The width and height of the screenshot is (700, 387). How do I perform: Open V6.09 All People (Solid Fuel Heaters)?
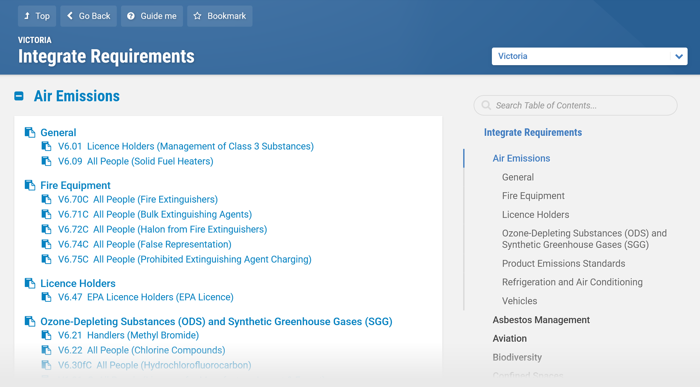[136, 161]
